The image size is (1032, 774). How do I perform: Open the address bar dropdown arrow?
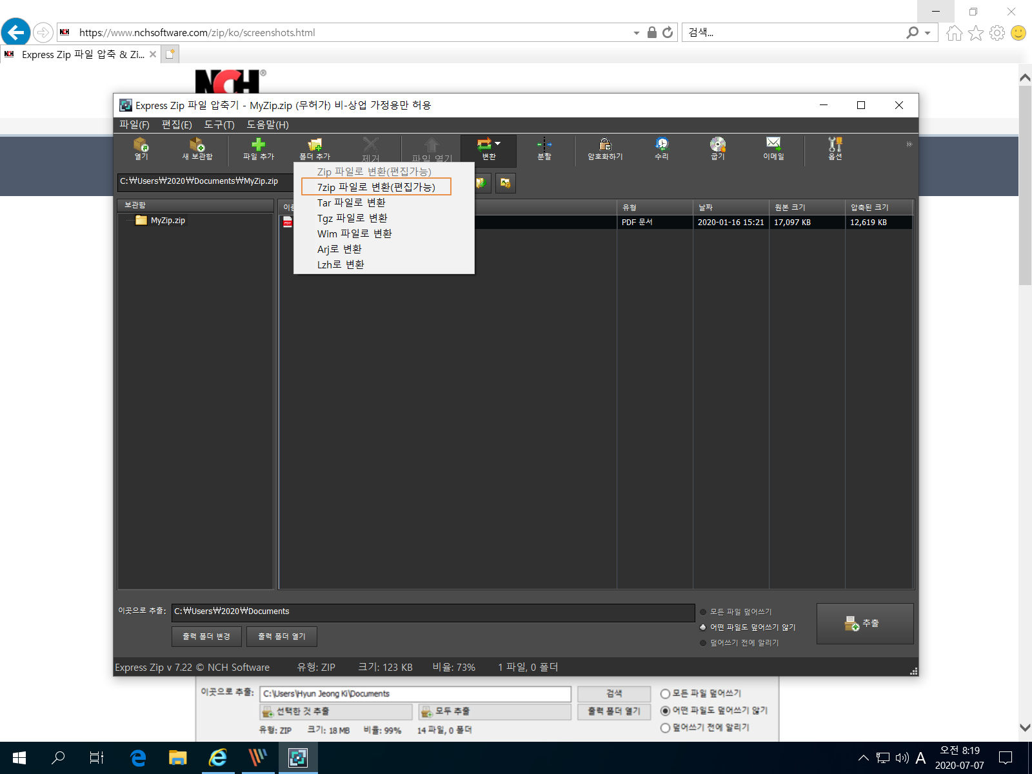pos(637,32)
